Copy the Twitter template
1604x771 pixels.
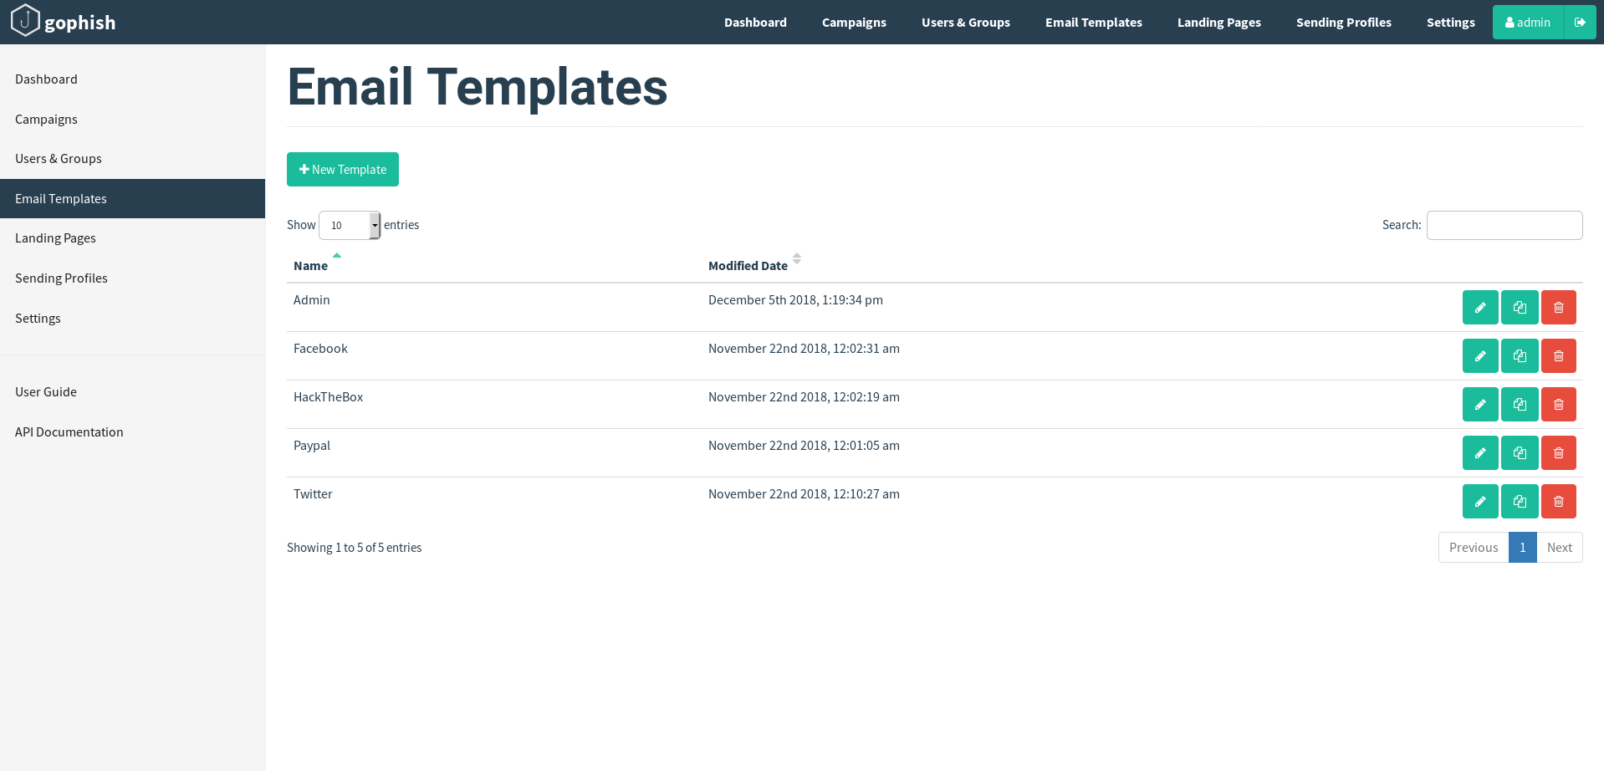point(1519,502)
